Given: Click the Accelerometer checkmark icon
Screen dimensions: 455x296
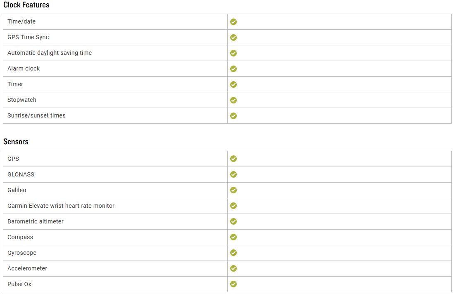Looking at the screenshot, I should click(x=233, y=268).
